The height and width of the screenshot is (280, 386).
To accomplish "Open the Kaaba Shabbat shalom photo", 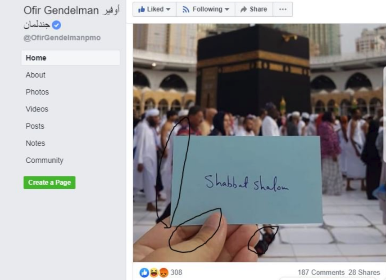I will click(x=259, y=143).
